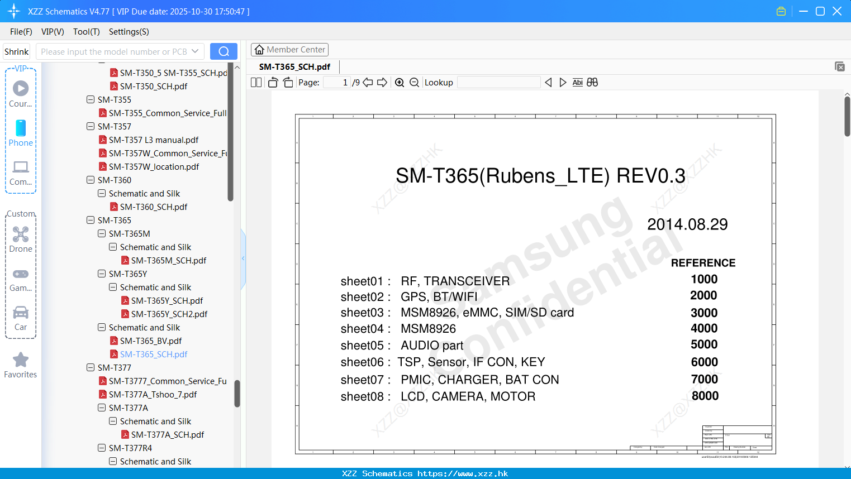Open the VIP(V) menu
The width and height of the screenshot is (851, 479).
pyautogui.click(x=53, y=32)
